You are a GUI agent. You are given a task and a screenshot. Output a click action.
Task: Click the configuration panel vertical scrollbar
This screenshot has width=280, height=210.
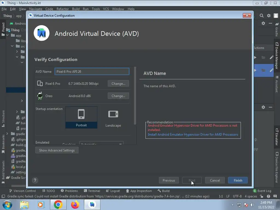coord(135,95)
